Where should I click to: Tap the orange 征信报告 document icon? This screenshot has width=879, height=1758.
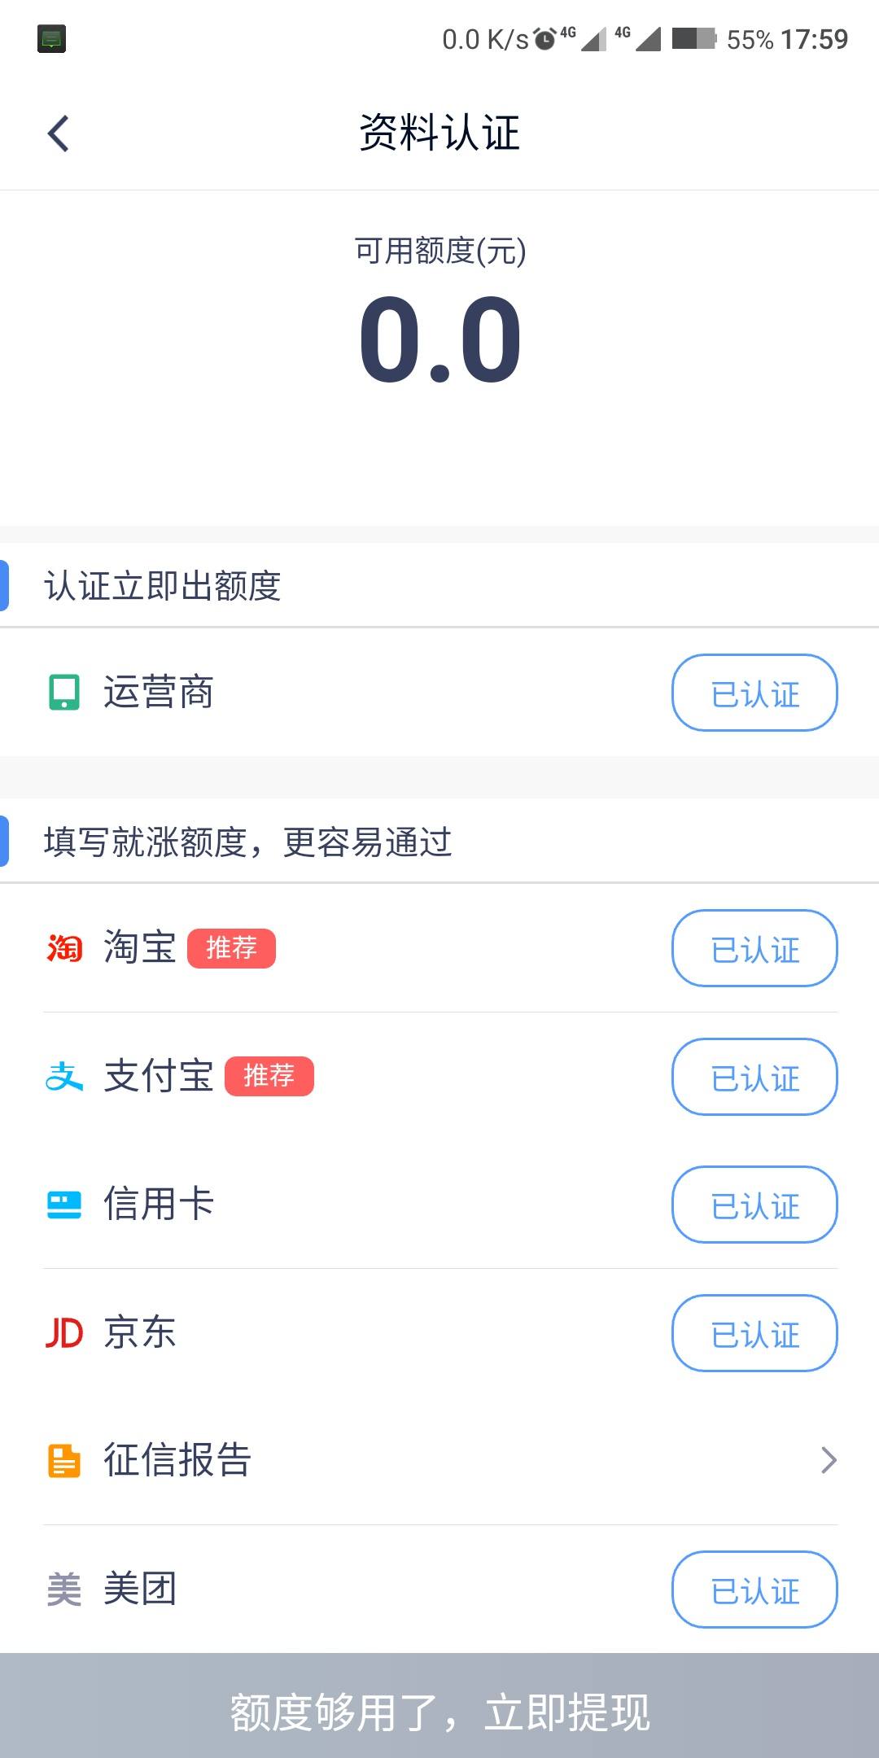click(64, 1461)
